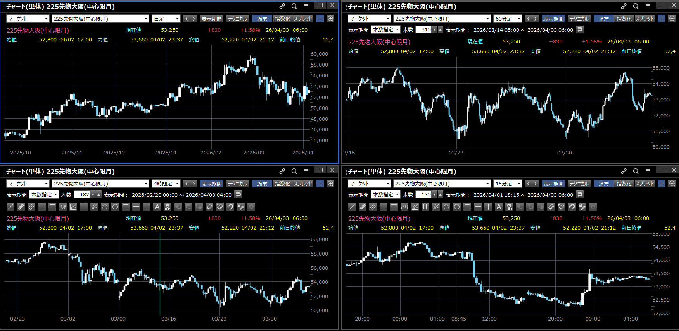Reset display period arrow in 15-minute chart
679x331 pixels.
[x=580, y=194]
